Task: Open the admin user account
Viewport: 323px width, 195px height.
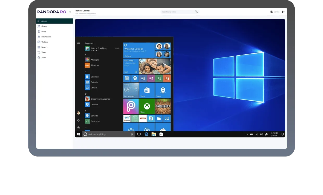Action: pos(275,12)
